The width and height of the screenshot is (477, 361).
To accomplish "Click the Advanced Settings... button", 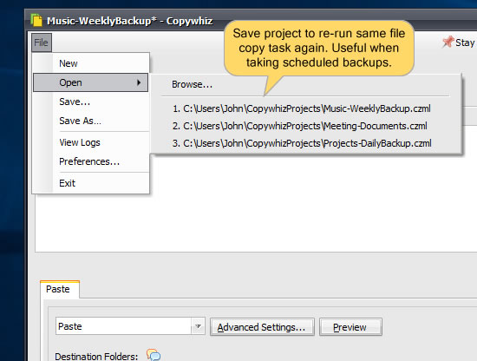I will click(x=262, y=327).
